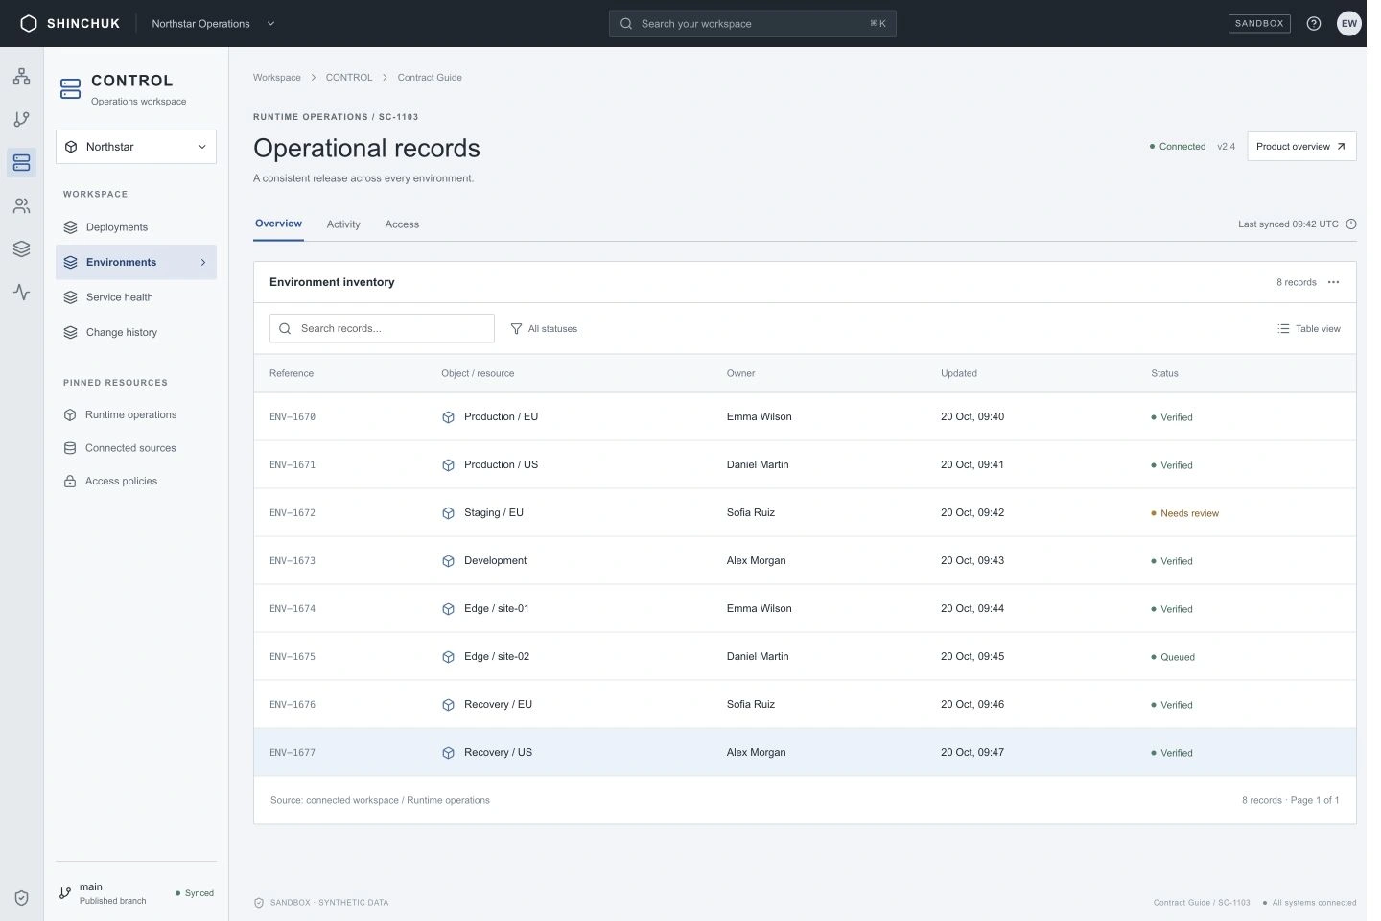This screenshot has width=1381, height=921.
Task: Go to CONTROL breadcrumb link
Action: click(x=349, y=78)
